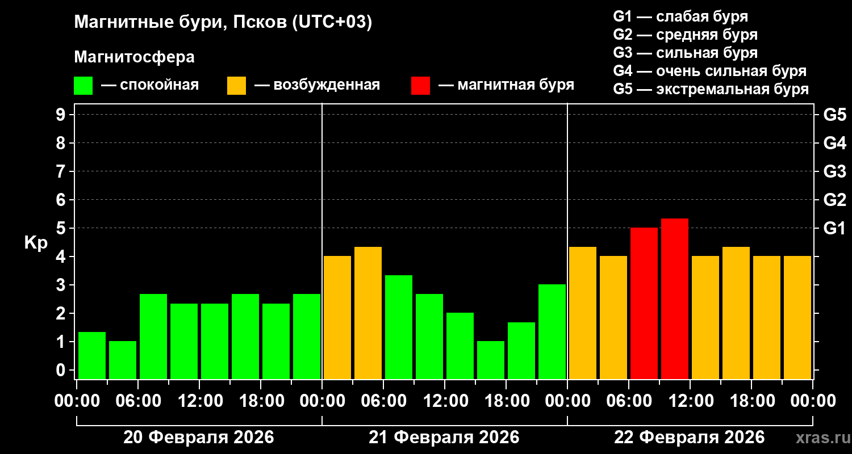The width and height of the screenshot is (852, 454).
Task: Click the '12:00' time label under 21 February
Action: tap(445, 401)
